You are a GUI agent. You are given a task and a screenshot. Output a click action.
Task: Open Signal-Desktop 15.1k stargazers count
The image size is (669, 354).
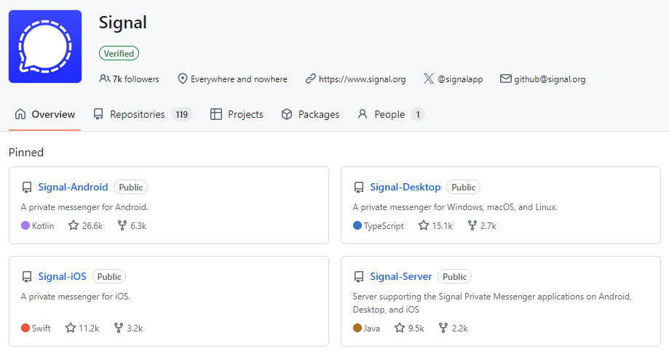[x=435, y=226]
